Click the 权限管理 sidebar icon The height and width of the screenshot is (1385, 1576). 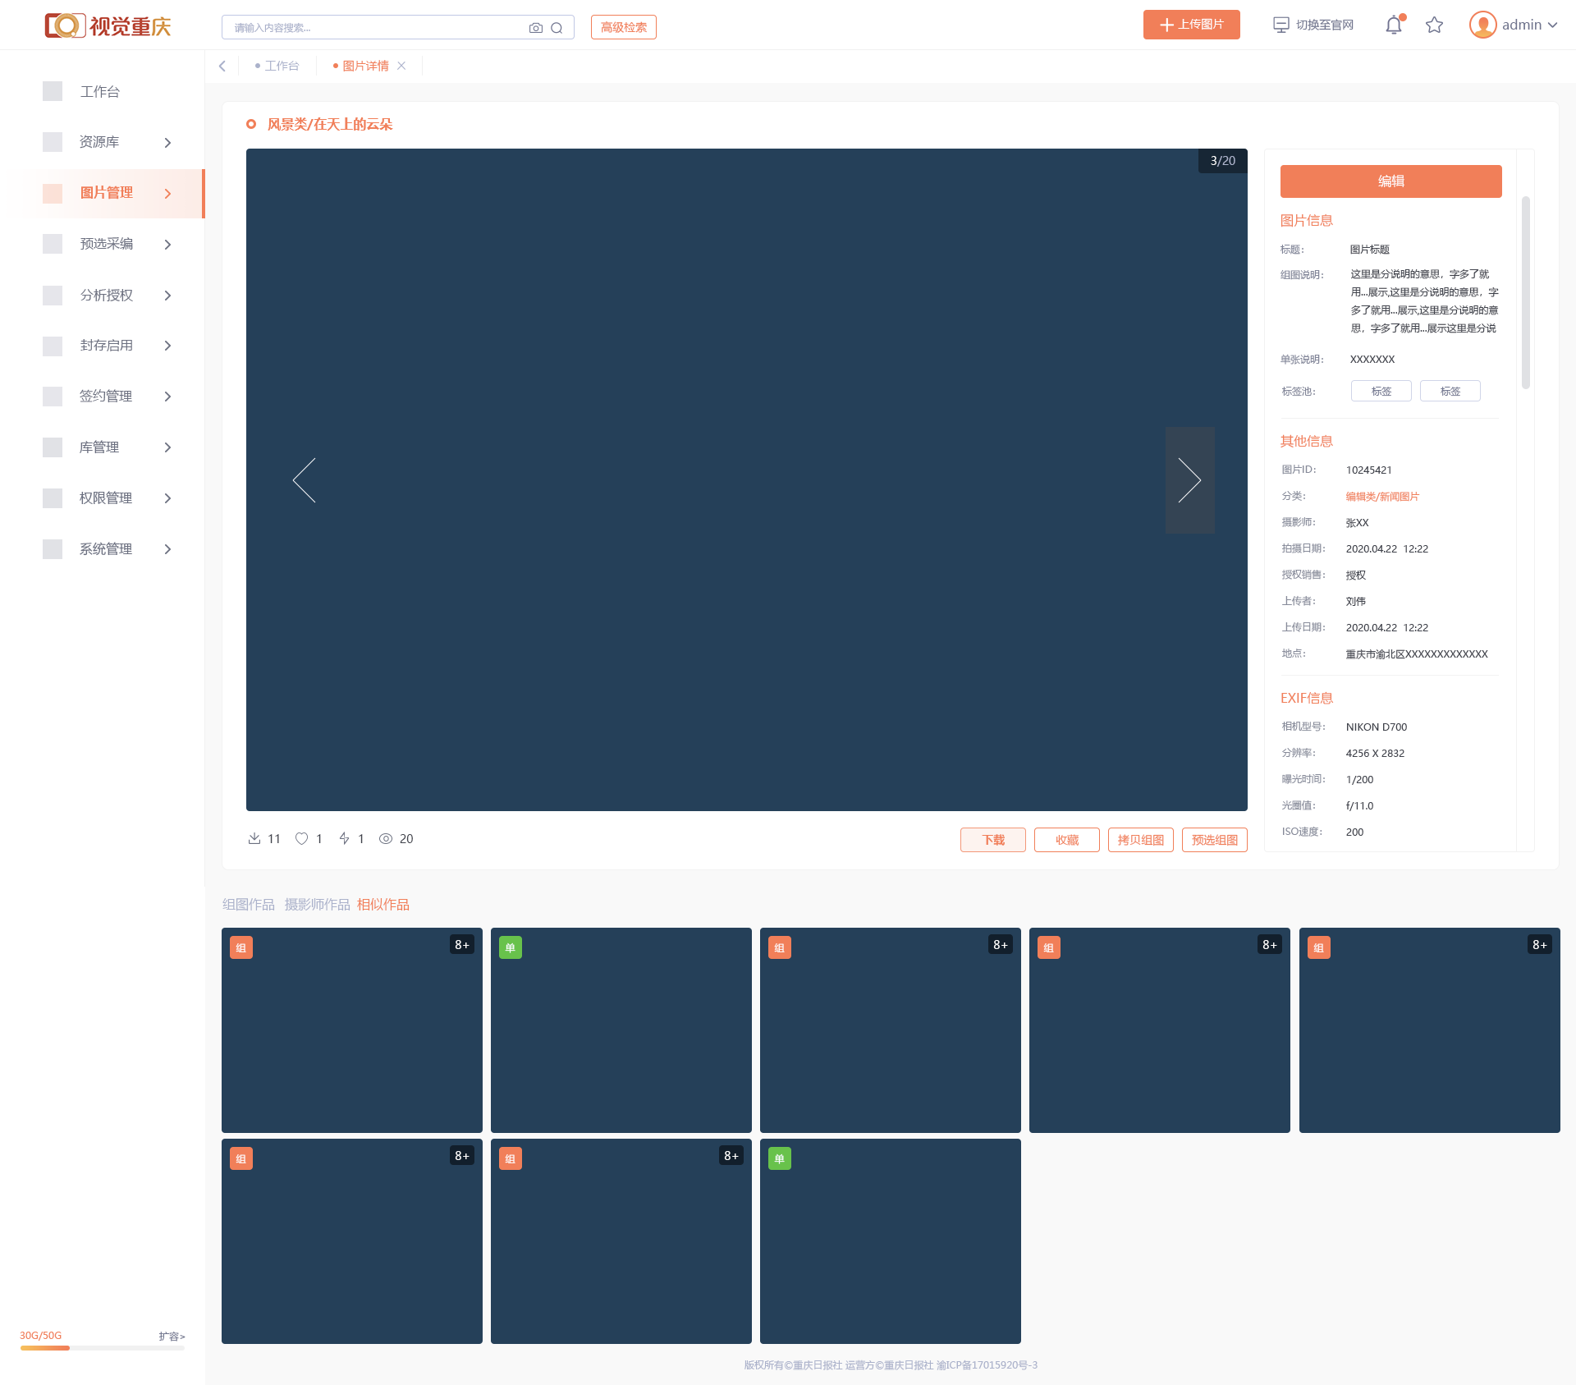pos(53,498)
